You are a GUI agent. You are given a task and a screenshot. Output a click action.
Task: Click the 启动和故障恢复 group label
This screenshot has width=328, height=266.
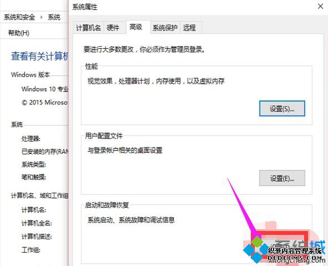pyautogui.click(x=107, y=205)
